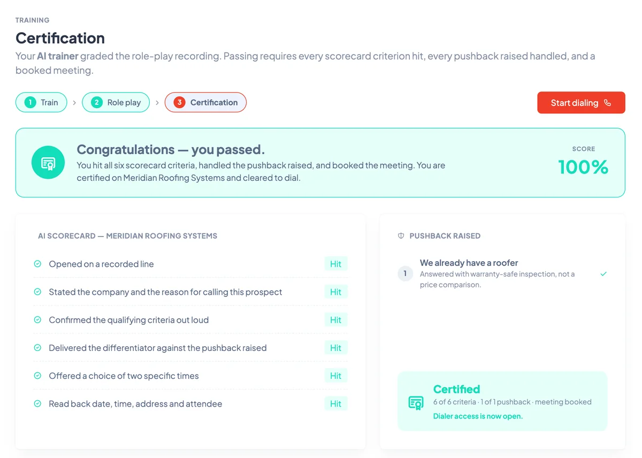Click check icon beside Read back date, time
Image resolution: width=642 pixels, height=458 pixels.
tap(37, 403)
